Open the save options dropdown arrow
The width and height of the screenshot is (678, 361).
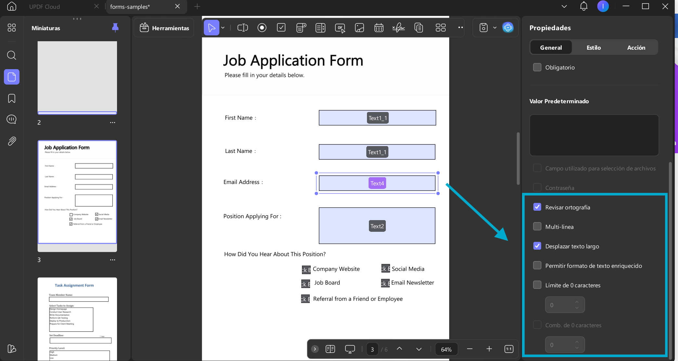point(495,28)
